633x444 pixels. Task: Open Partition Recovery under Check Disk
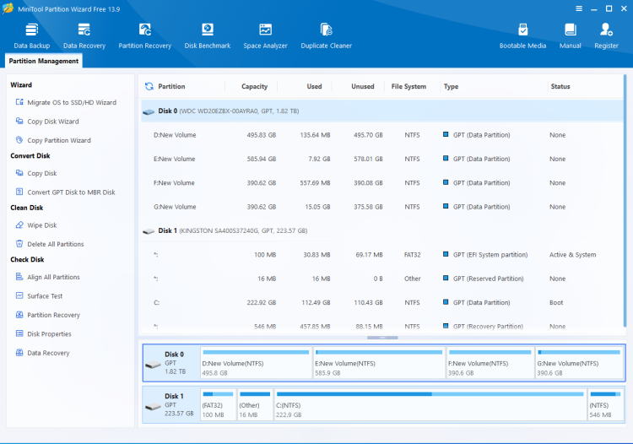click(47, 315)
